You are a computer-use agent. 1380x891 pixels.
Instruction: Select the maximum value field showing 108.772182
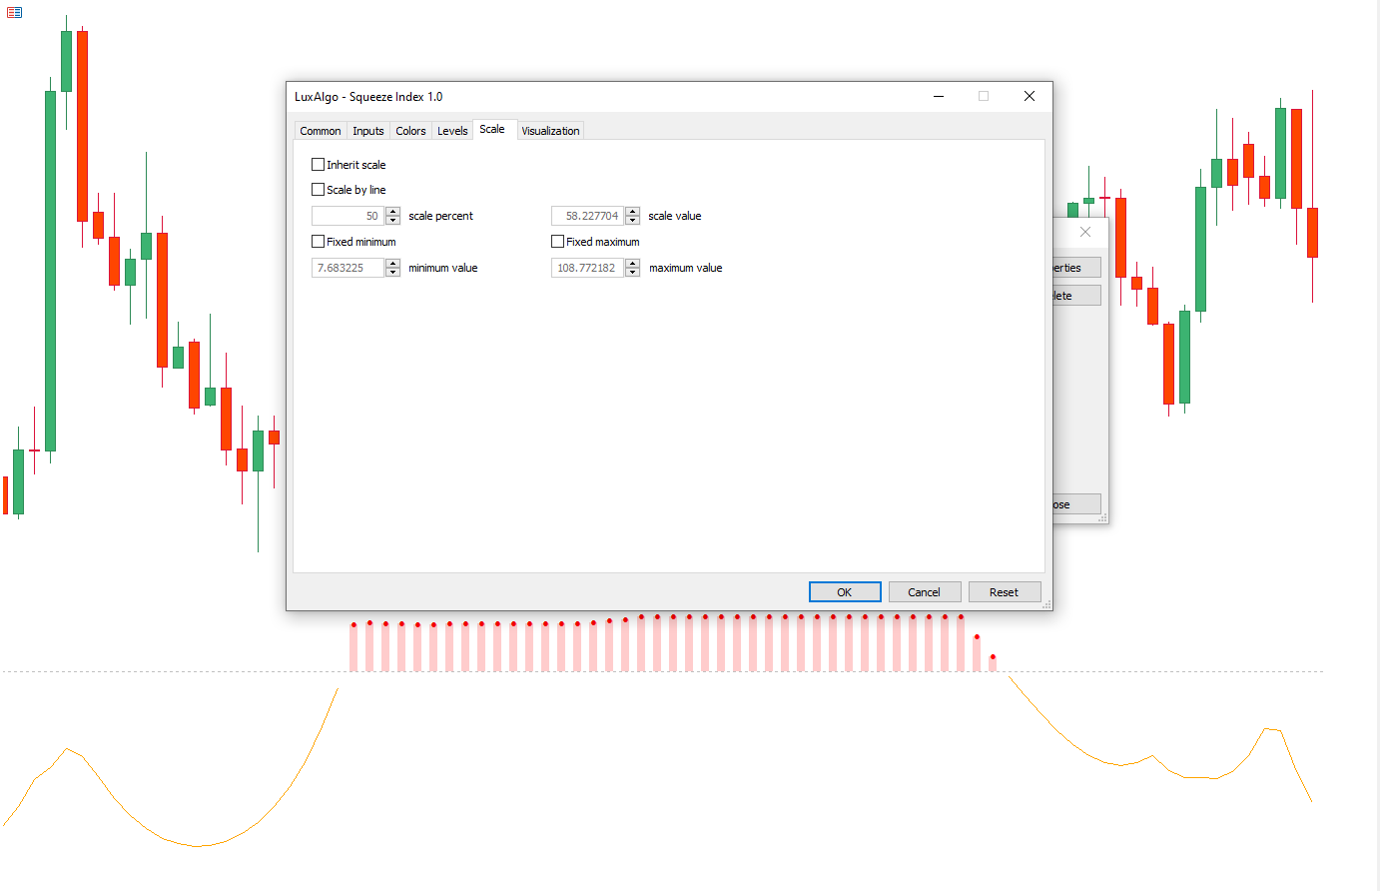[587, 268]
